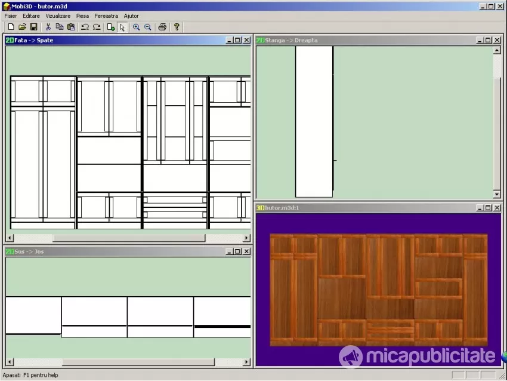Cut the selection with the scissors icon
Image resolution: width=507 pixels, height=381 pixels.
[48, 27]
